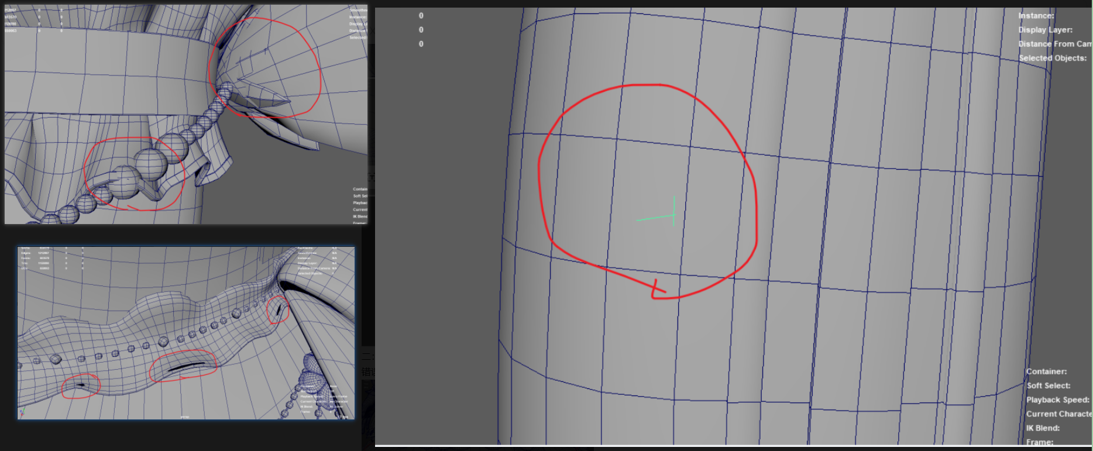Click the green pivot crosshair in the large viewport
The width and height of the screenshot is (1093, 451).
(x=673, y=216)
